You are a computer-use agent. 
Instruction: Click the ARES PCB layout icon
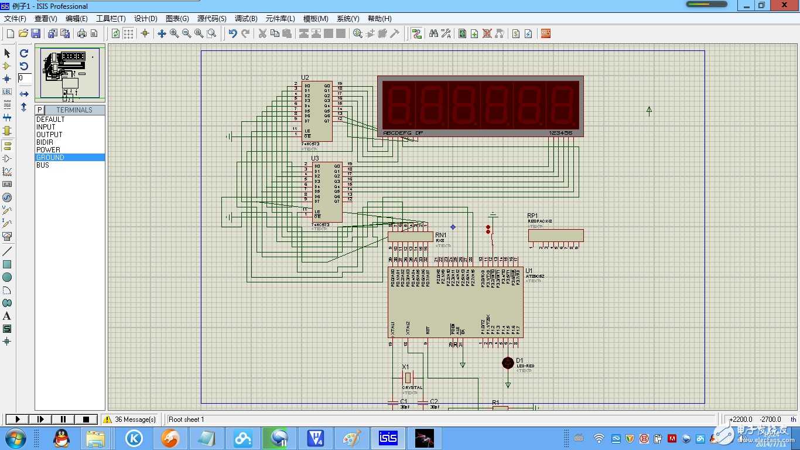pyautogui.click(x=545, y=34)
